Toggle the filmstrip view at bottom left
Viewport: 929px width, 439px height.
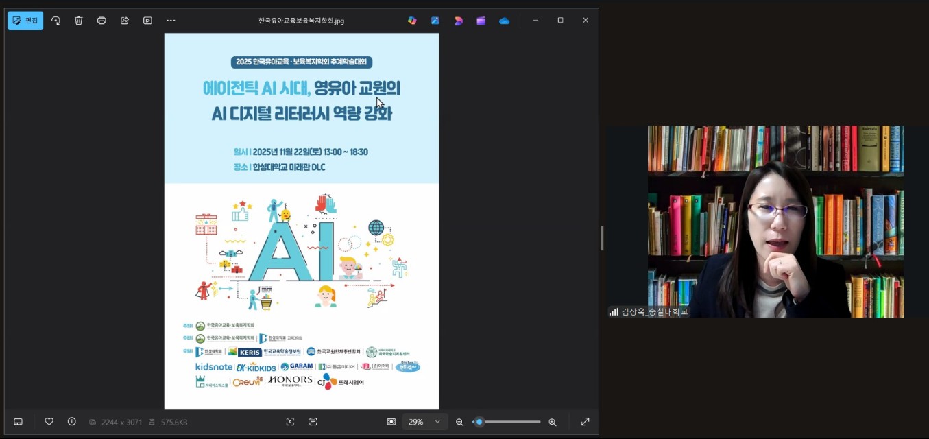(x=19, y=422)
